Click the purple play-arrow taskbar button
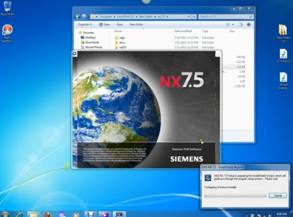The image size is (293, 217). tap(105, 214)
